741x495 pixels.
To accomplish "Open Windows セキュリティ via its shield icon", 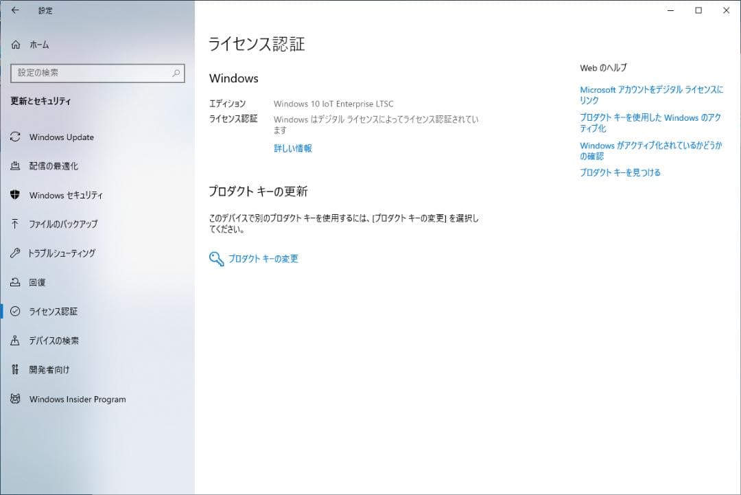I will click(x=15, y=195).
